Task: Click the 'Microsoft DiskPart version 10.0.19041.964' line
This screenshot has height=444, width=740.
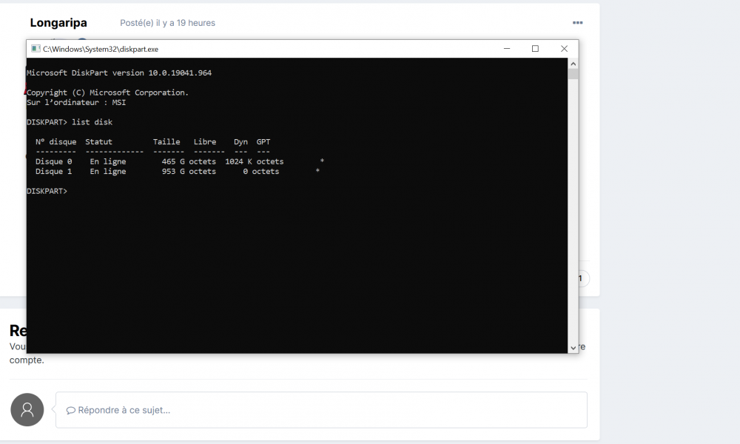Action: point(119,73)
